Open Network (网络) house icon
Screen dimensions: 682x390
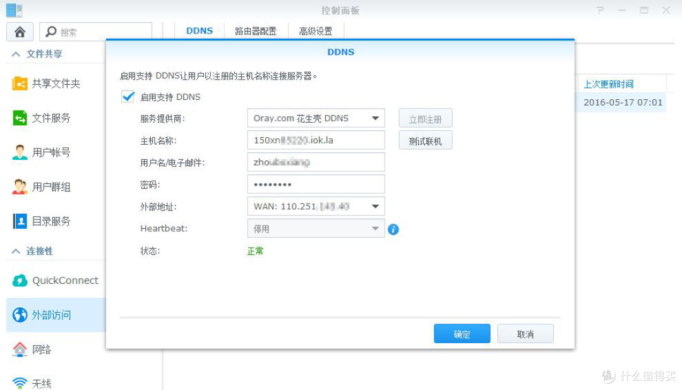[20, 349]
